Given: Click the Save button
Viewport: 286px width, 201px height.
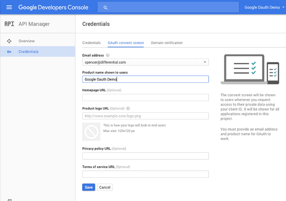Looking at the screenshot, I should [x=88, y=187].
